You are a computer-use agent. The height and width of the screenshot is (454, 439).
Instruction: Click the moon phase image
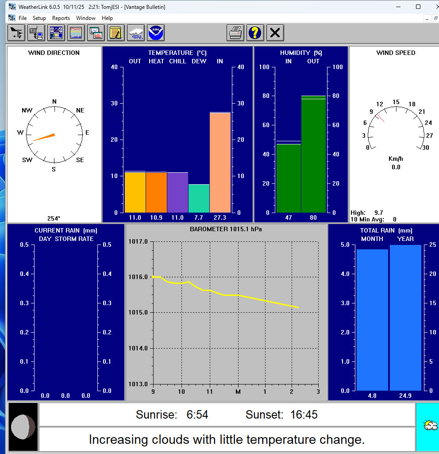tap(23, 427)
